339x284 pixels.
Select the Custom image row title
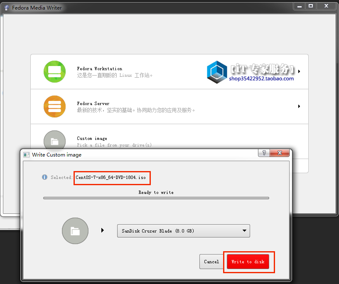(92, 138)
